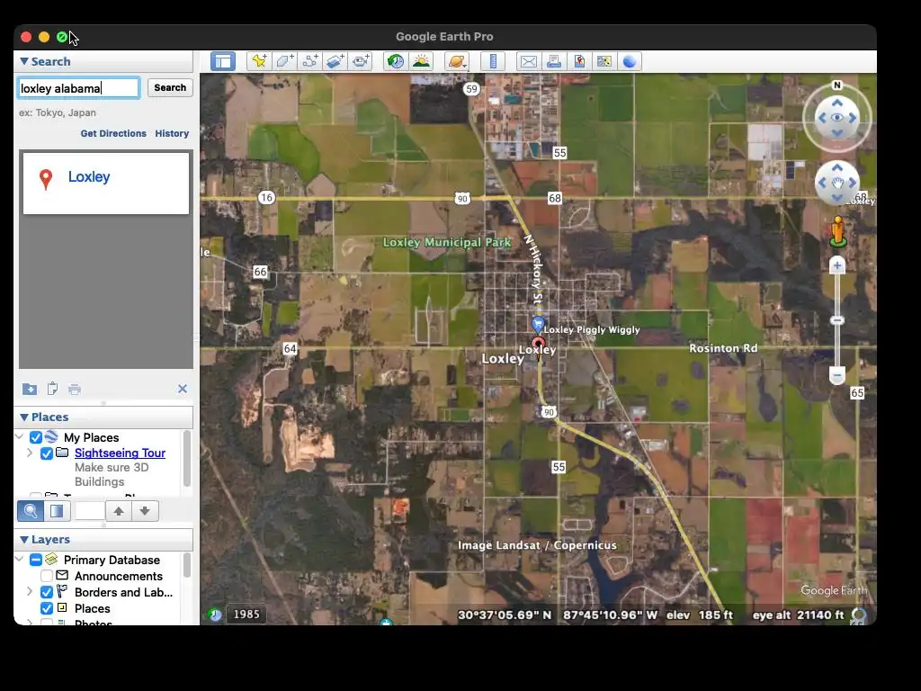The height and width of the screenshot is (691, 921).
Task: Click the Print toolbar icon
Action: point(554,61)
